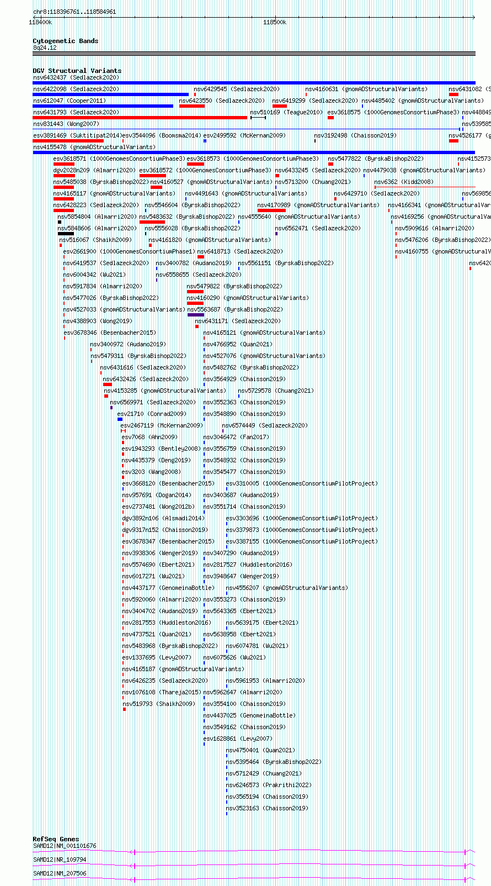Click the black bracket glyph under nsv510169
Viewport: 491px width, 886px height.
tap(258, 118)
